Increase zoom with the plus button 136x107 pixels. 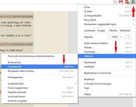click(120, 37)
